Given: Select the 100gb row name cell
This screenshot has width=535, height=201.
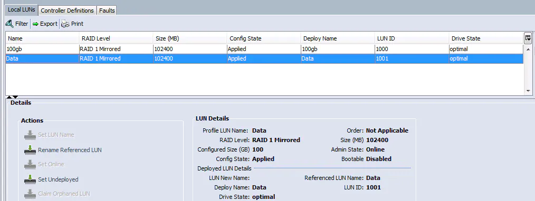Looking at the screenshot, I should (x=42, y=49).
